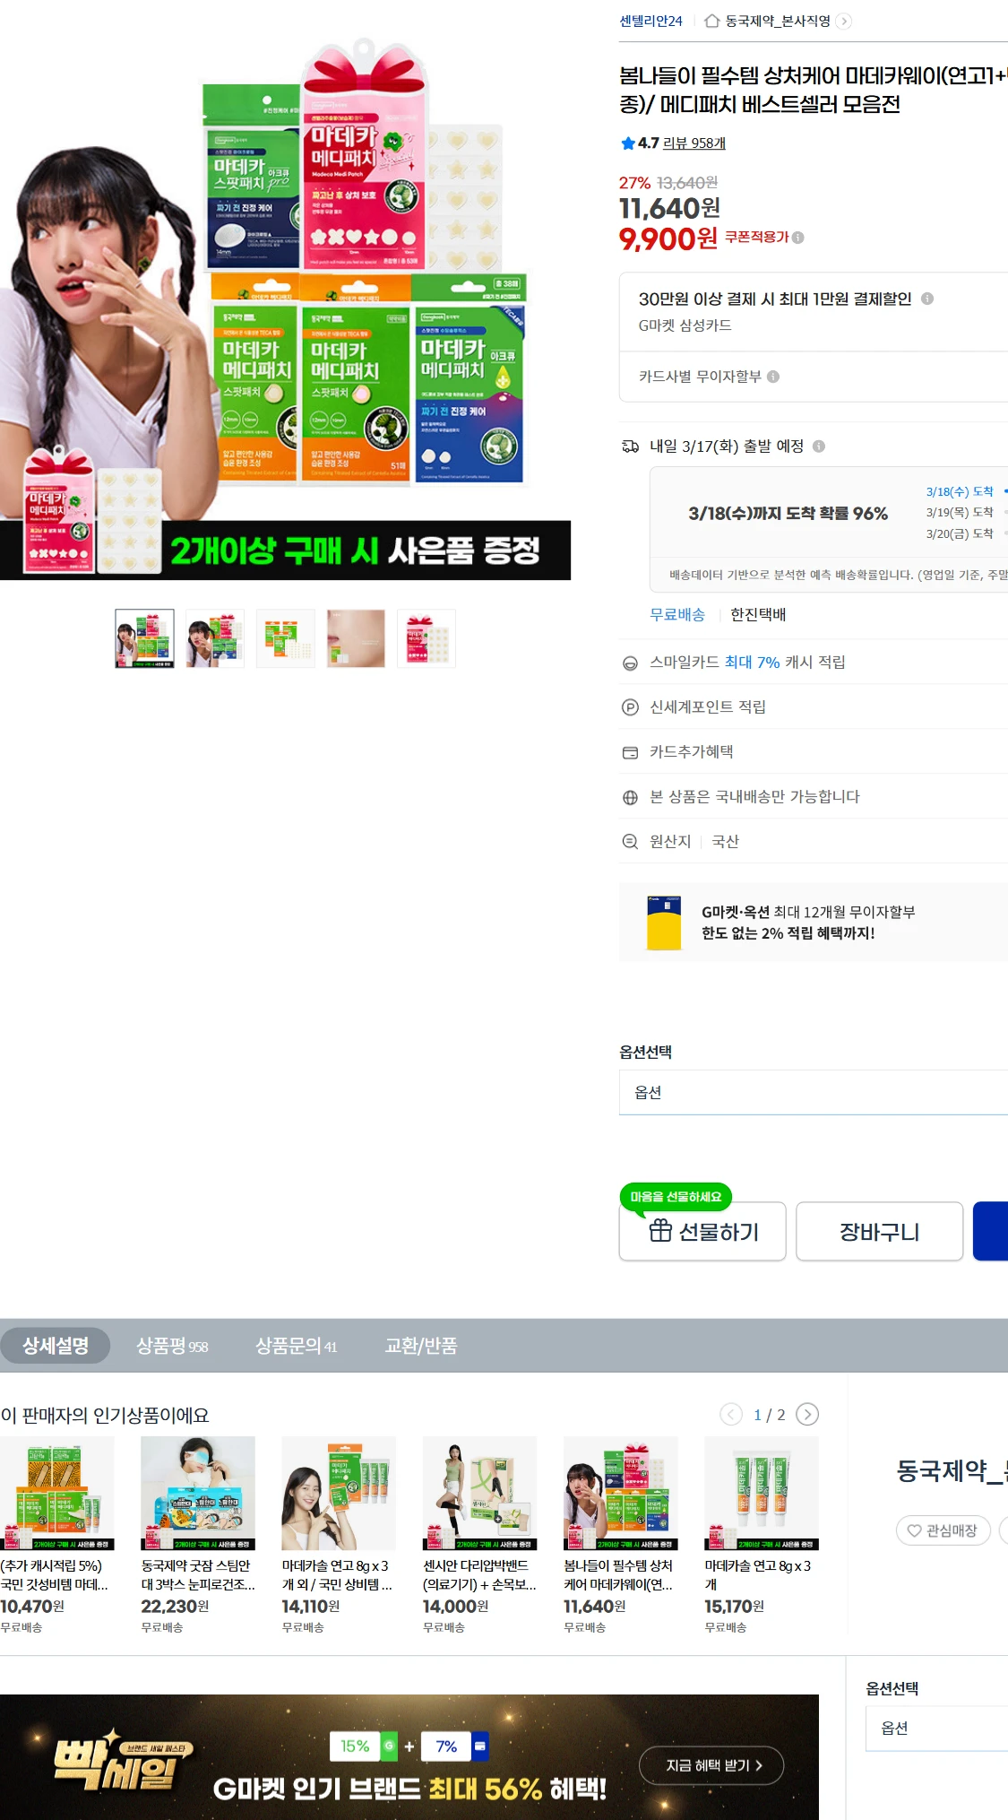Click the delivery truck icon

pyautogui.click(x=631, y=446)
